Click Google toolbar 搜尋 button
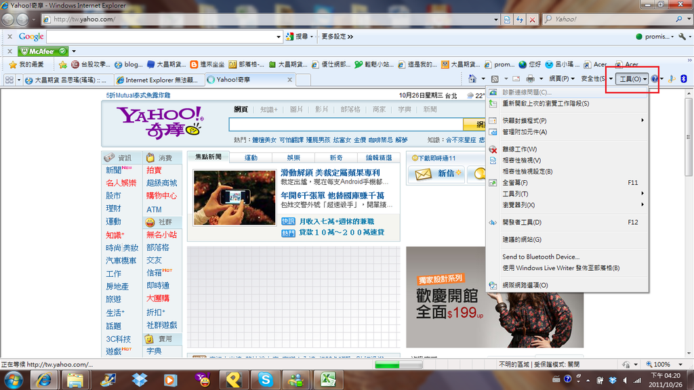The height and width of the screenshot is (390, 694). pyautogui.click(x=299, y=37)
